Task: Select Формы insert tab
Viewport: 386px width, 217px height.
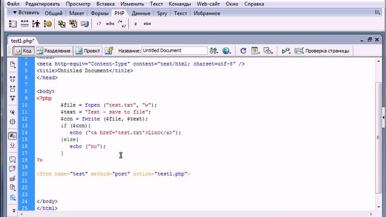Action: coord(100,13)
